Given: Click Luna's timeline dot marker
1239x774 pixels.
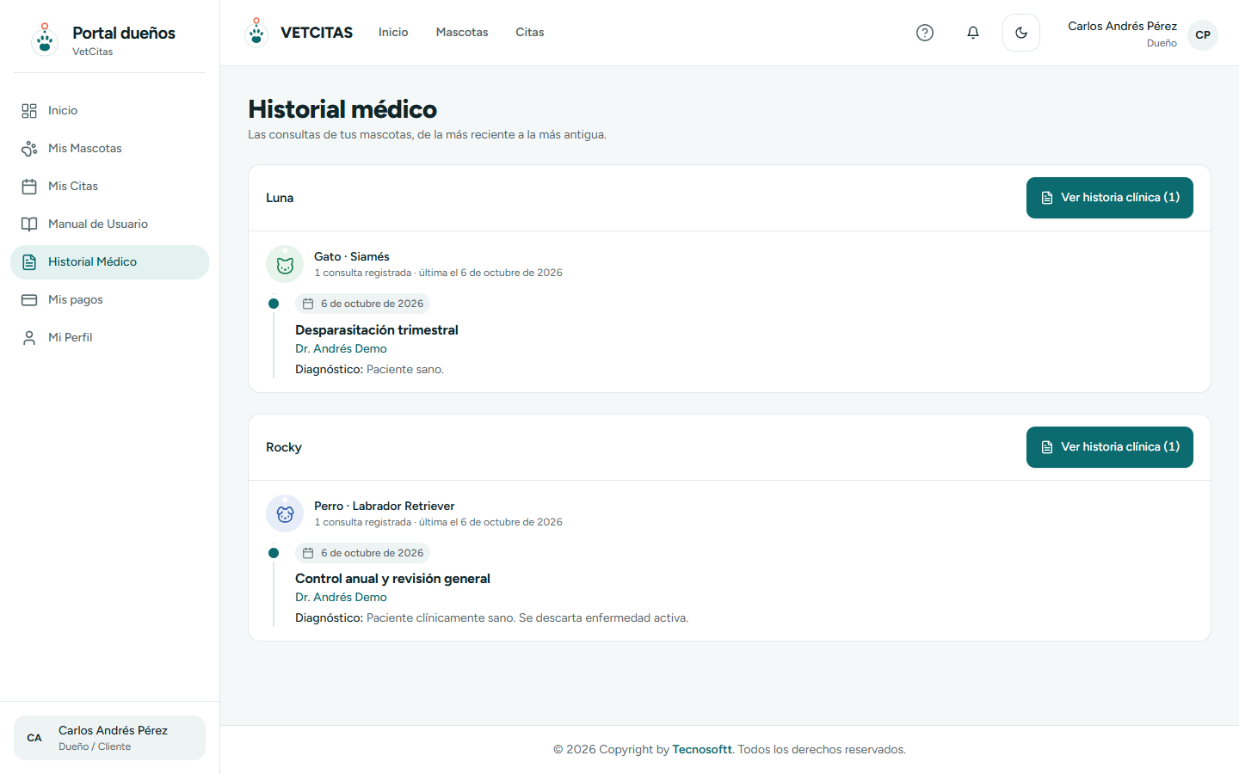Looking at the screenshot, I should point(274,304).
